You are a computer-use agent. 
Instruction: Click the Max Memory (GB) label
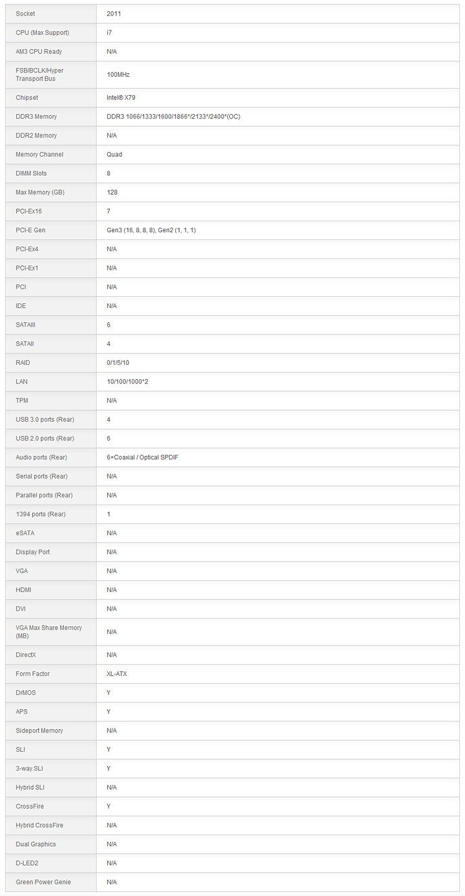pyautogui.click(x=40, y=192)
